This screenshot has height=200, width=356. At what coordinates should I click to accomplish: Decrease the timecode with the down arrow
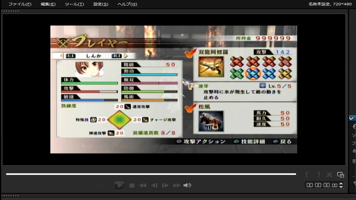click(x=341, y=187)
